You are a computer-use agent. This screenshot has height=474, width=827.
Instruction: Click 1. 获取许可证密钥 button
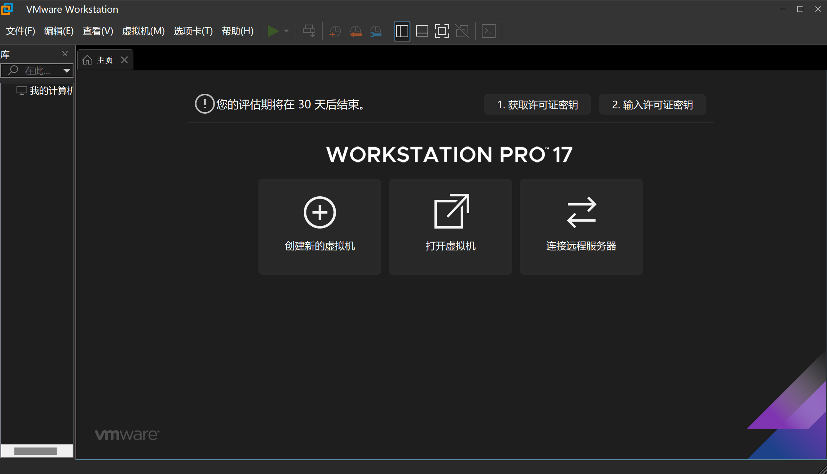pos(537,104)
